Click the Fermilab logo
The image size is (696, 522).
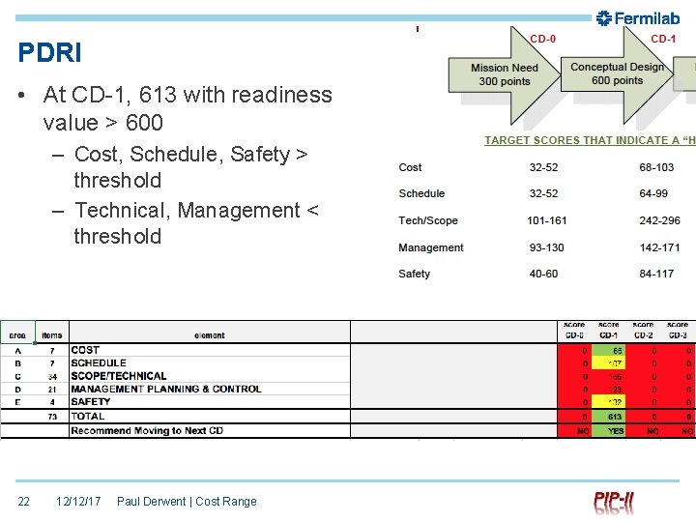click(637, 18)
